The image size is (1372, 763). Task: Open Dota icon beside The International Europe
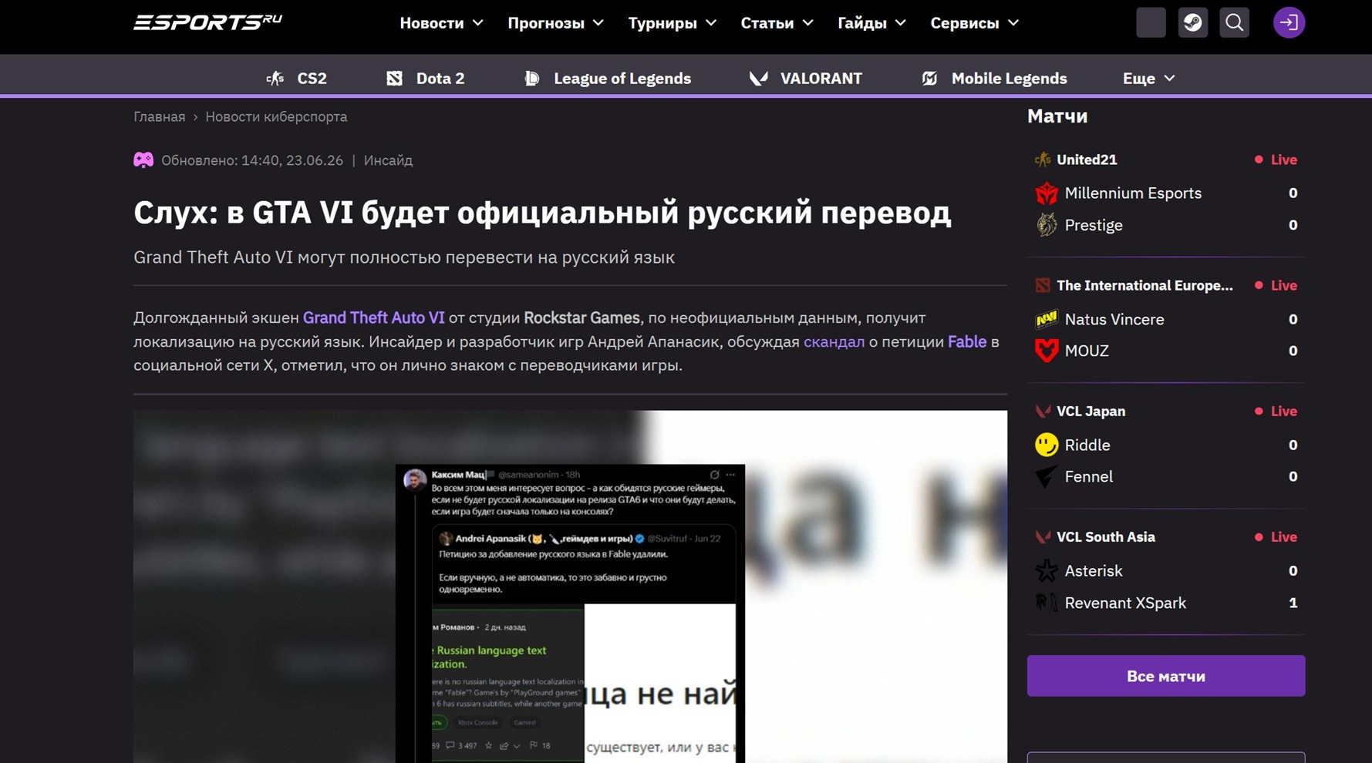coord(1043,285)
